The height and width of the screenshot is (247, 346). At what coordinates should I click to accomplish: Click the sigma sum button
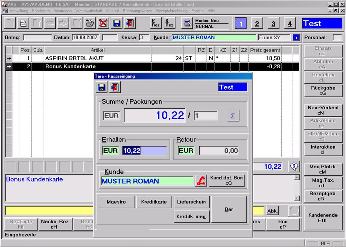tap(233, 116)
